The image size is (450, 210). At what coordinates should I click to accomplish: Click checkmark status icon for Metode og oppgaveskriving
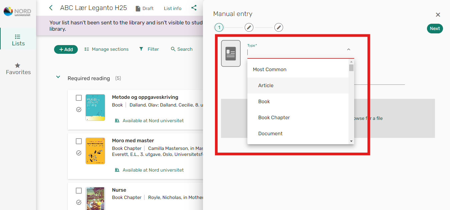tap(79, 109)
